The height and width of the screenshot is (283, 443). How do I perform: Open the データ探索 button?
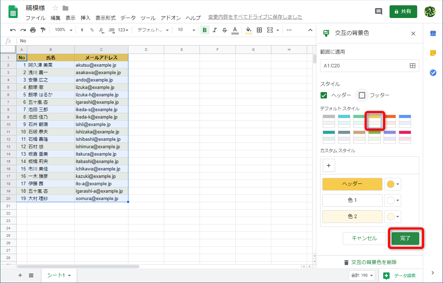coord(400,276)
